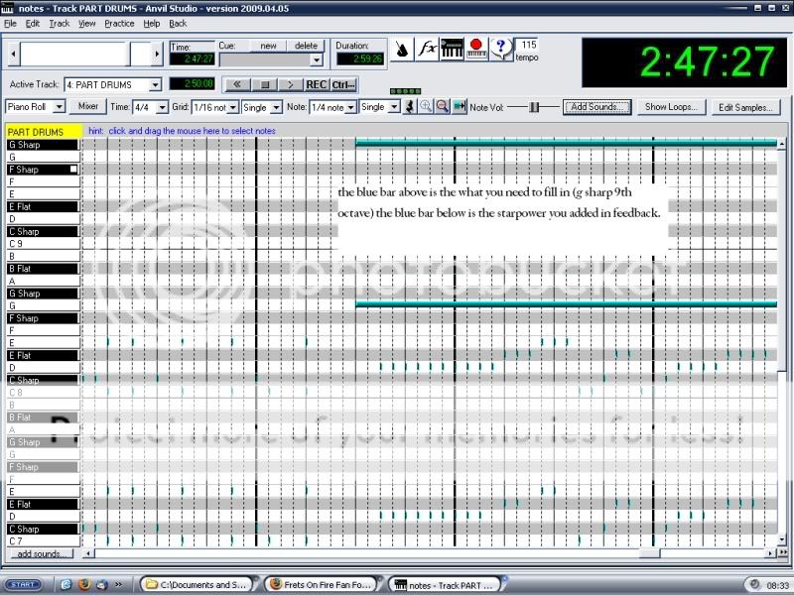
Task: Click the song position slider left arrow
Action: (14, 54)
